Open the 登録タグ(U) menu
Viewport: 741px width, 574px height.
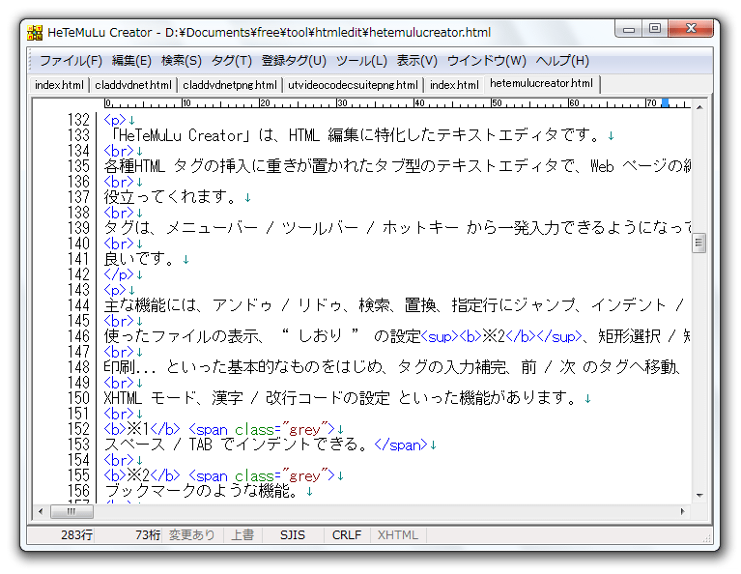coord(294,61)
